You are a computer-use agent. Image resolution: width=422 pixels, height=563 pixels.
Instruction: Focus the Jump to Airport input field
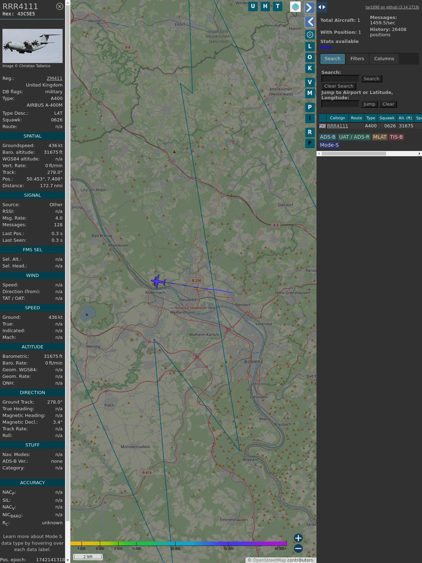(x=340, y=104)
